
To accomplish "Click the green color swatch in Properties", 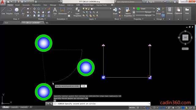I will point(138,9).
